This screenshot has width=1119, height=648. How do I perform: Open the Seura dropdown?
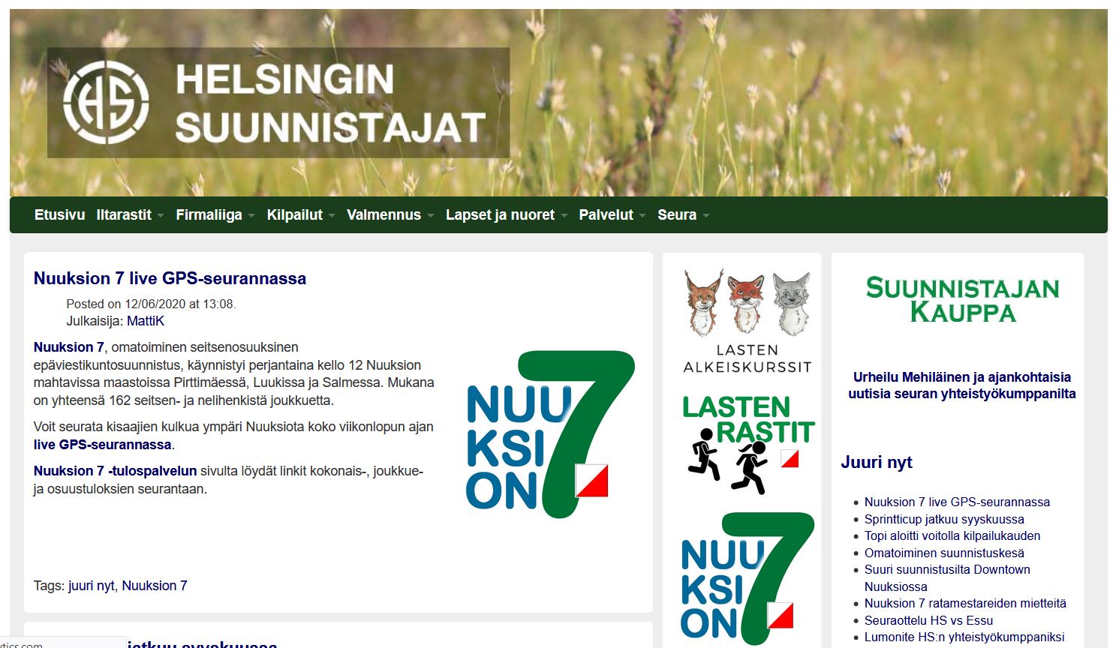(678, 214)
